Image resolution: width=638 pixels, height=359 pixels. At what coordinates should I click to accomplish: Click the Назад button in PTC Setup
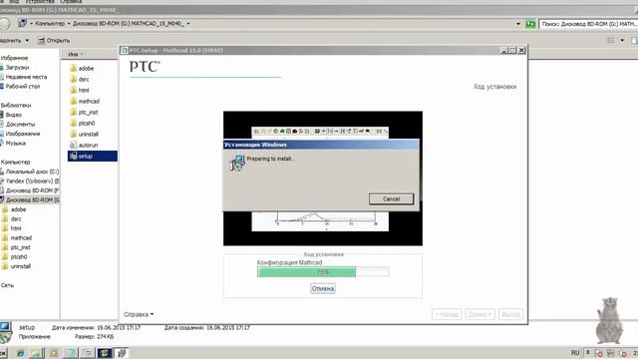(x=447, y=314)
